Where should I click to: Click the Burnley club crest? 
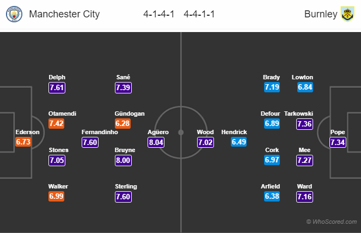tap(347, 15)
